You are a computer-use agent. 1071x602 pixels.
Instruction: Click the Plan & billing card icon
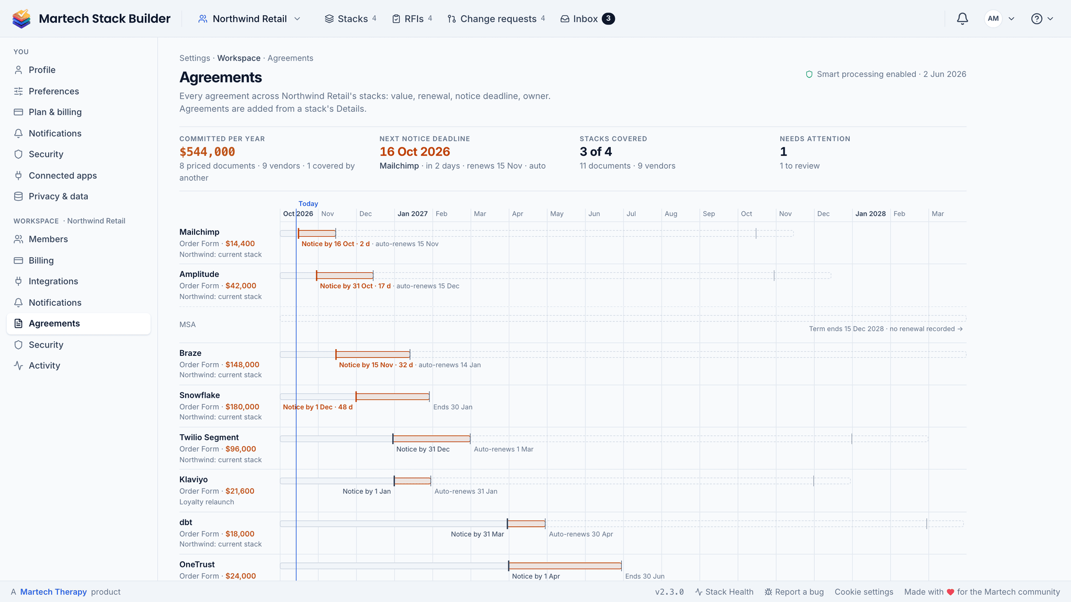pyautogui.click(x=18, y=112)
